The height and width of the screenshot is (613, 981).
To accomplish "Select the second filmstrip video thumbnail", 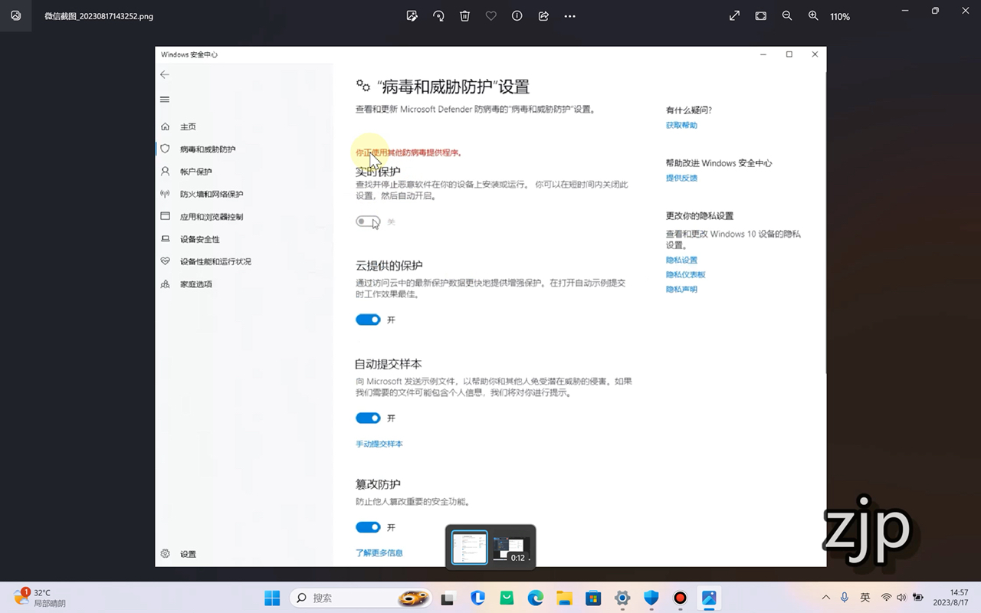I will (510, 549).
